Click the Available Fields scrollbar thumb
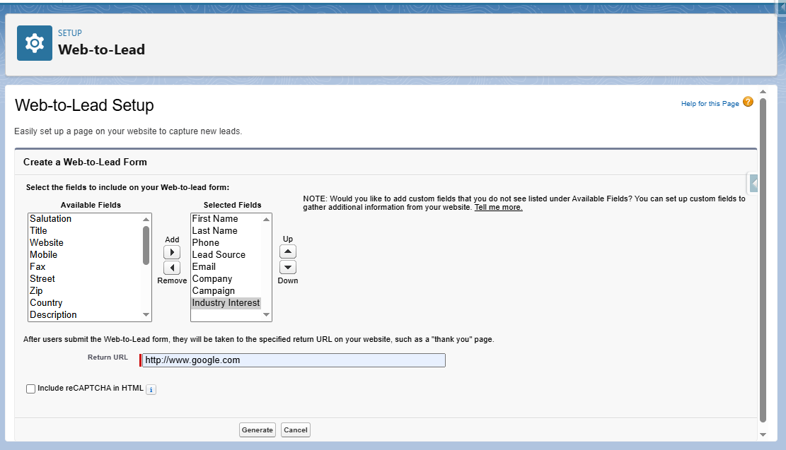Viewport: 786px width, 450px height. (x=146, y=245)
